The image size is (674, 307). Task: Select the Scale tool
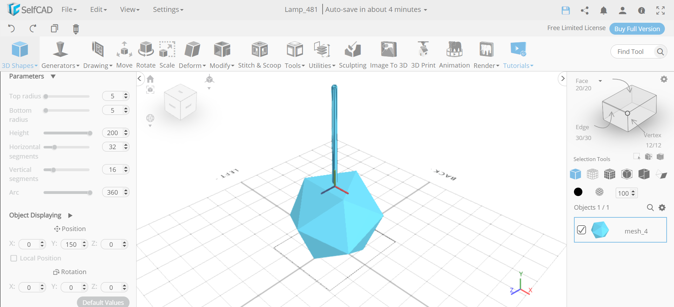pos(167,55)
